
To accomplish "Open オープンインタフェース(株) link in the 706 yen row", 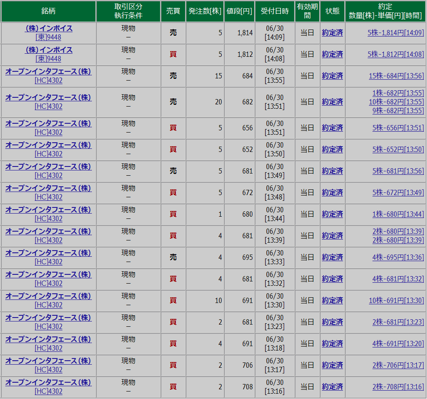I will pyautogui.click(x=48, y=361).
